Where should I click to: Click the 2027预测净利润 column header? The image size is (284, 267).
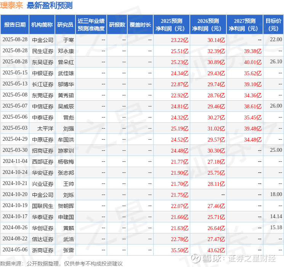pos(245,25)
